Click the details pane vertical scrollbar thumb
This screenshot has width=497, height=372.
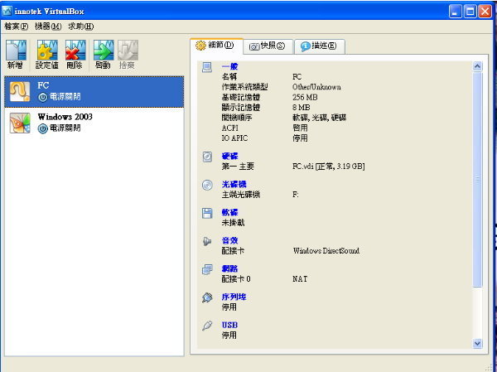click(x=477, y=180)
